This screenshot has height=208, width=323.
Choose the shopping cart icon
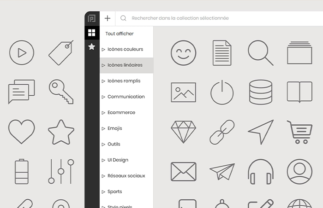coord(299,132)
